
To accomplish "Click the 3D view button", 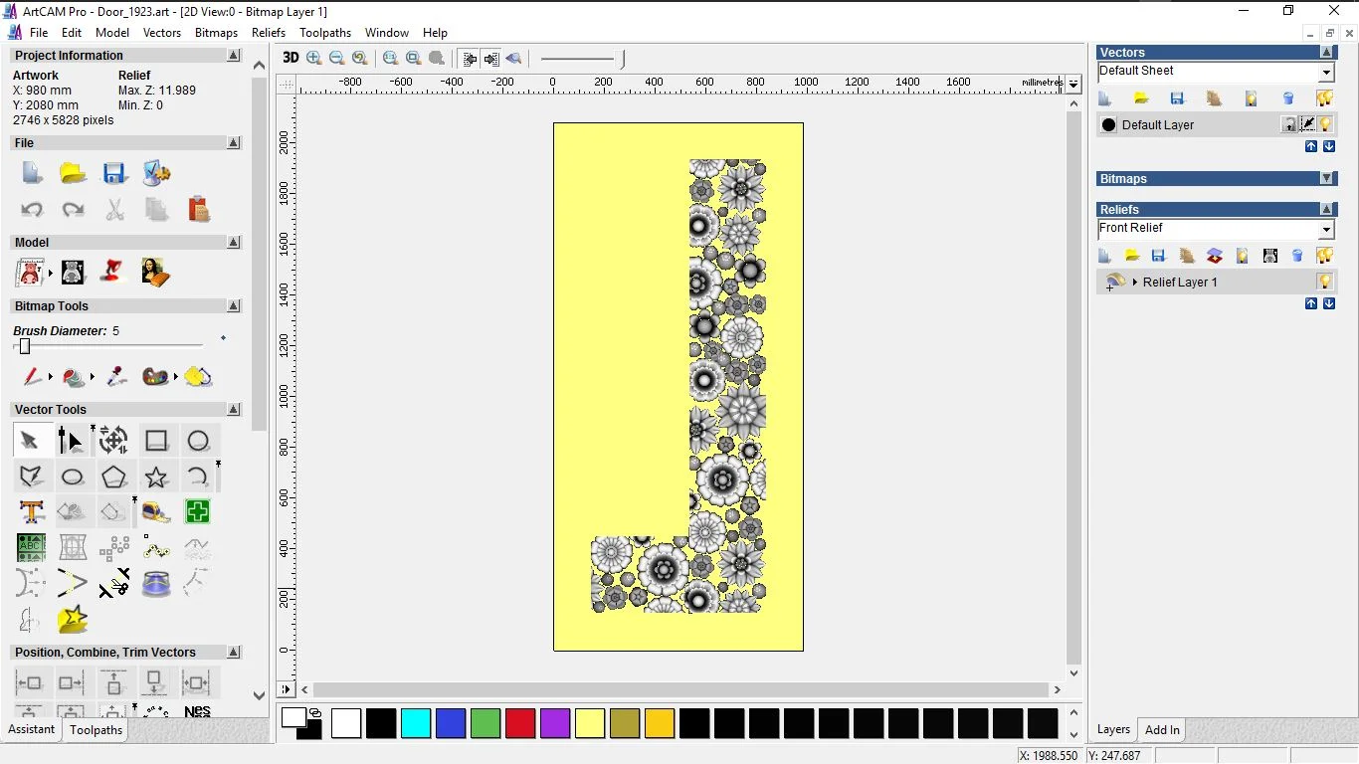I will click(x=291, y=59).
